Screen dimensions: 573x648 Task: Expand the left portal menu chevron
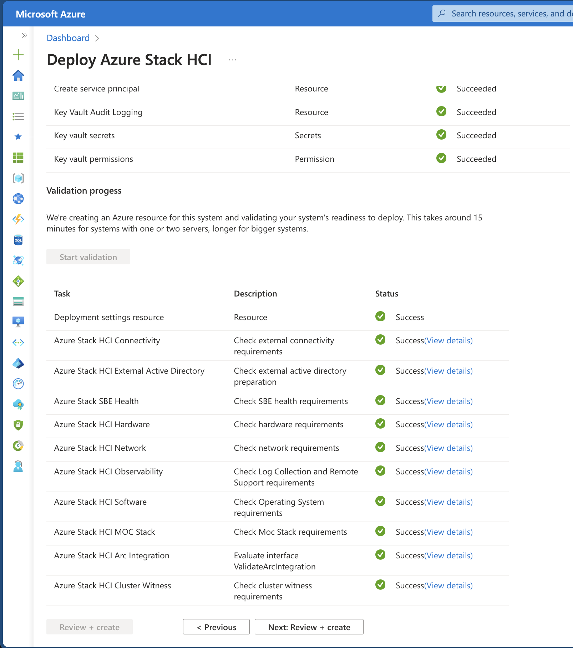[25, 35]
